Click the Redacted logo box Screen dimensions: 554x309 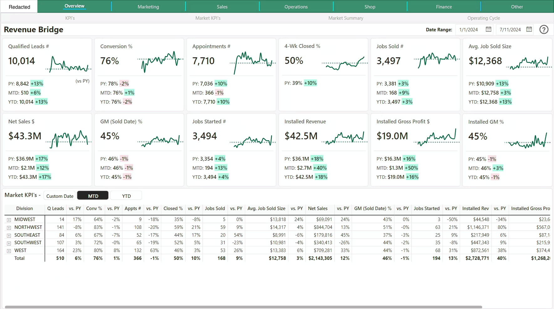(19, 7)
